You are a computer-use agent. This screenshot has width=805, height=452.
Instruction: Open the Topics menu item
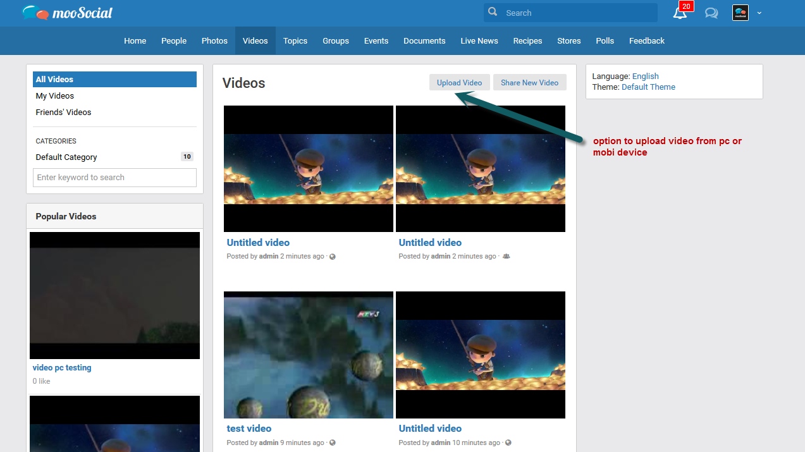(x=295, y=41)
